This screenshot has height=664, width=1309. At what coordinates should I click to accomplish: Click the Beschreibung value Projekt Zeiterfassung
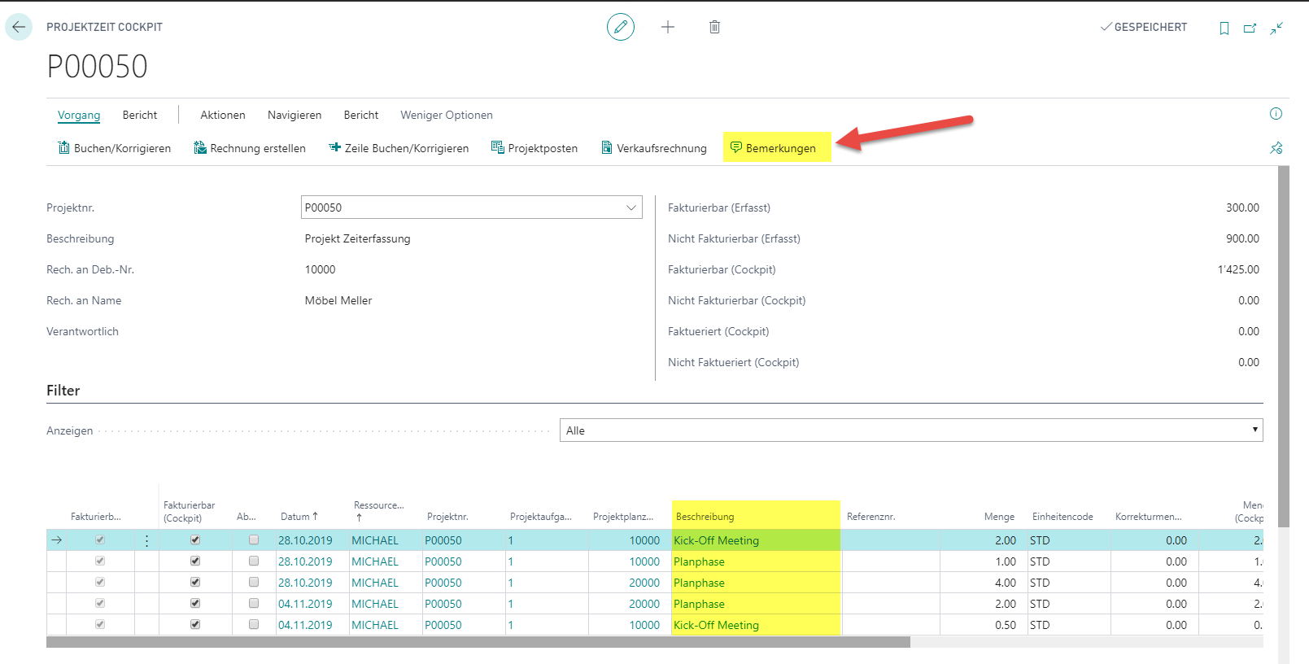(358, 238)
